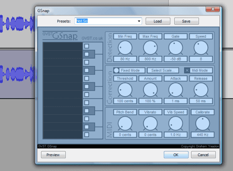Click the Release knob
This screenshot has height=171, width=233.
click(x=201, y=90)
